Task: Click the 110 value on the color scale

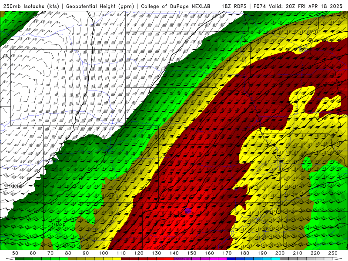Action: [121, 253]
